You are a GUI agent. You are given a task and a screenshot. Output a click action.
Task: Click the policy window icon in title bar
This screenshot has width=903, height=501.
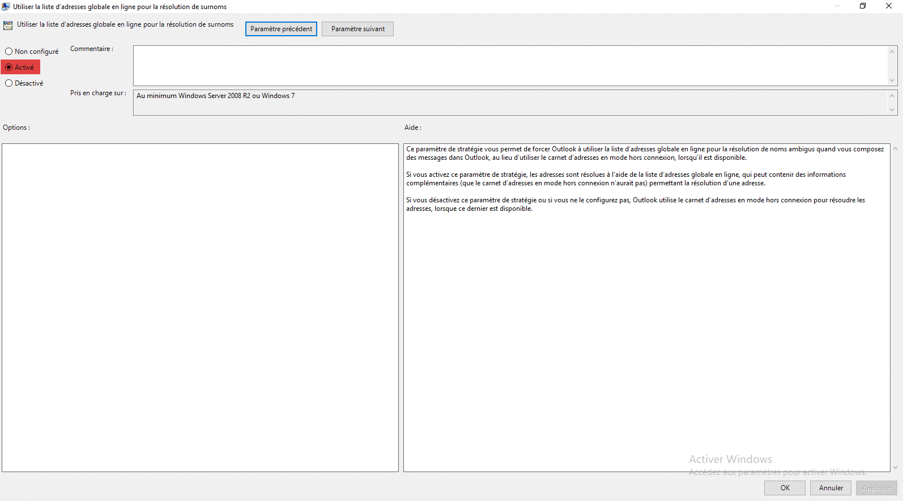tap(6, 6)
